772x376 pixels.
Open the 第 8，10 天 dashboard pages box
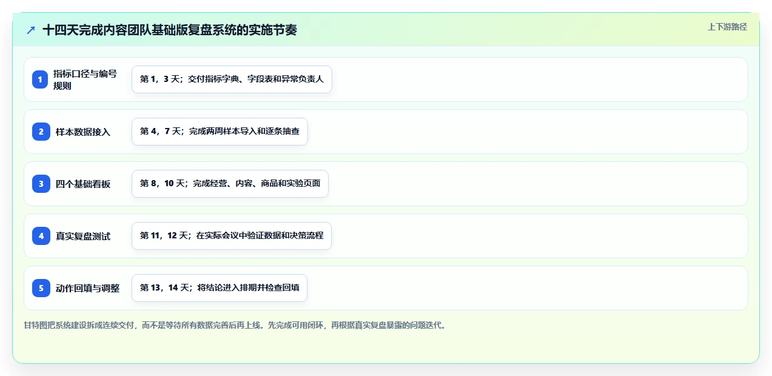(230, 184)
